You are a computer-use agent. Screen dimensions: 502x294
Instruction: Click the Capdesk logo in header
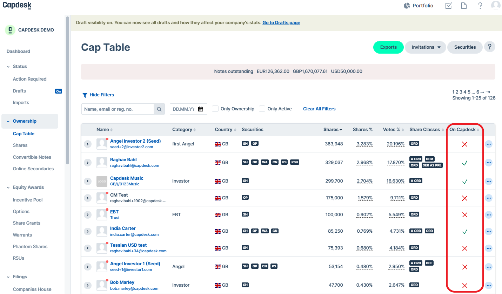pyautogui.click(x=17, y=6)
